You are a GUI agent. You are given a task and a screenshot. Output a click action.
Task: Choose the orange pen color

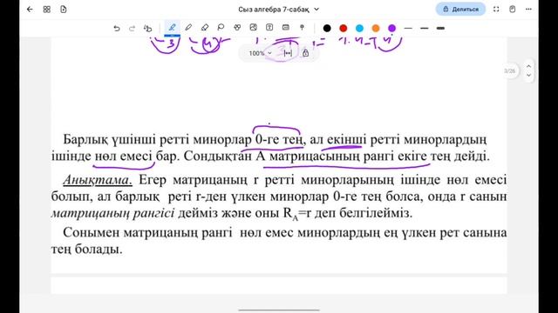point(376,28)
